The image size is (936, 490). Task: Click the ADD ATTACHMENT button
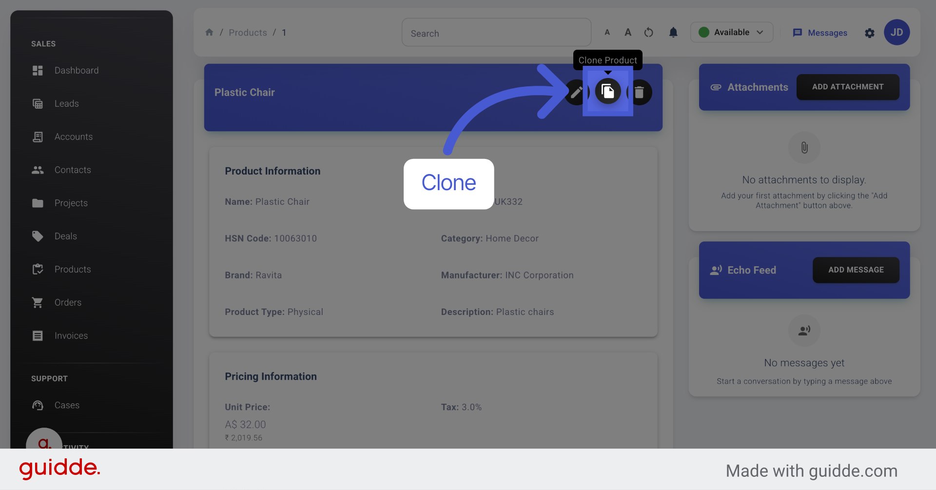pyautogui.click(x=848, y=87)
